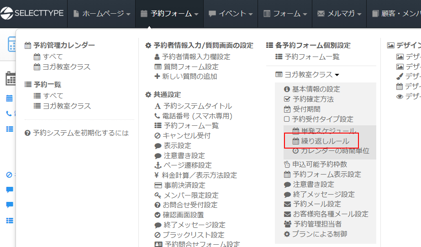Expand the ヨガ教室クラス form selector
The height and width of the screenshot is (247, 421).
tap(307, 75)
